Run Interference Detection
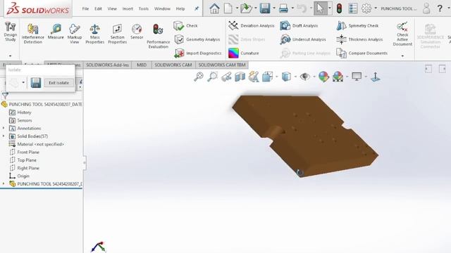This screenshot has height=253, width=451. pyautogui.click(x=33, y=34)
